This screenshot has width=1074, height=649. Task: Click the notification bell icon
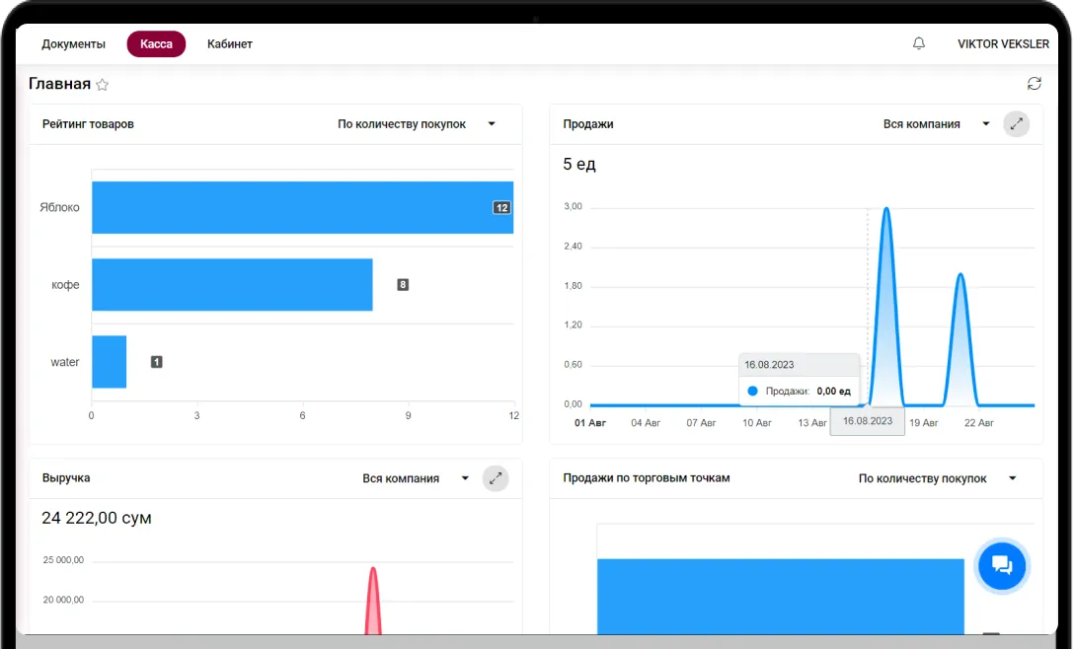pos(919,44)
